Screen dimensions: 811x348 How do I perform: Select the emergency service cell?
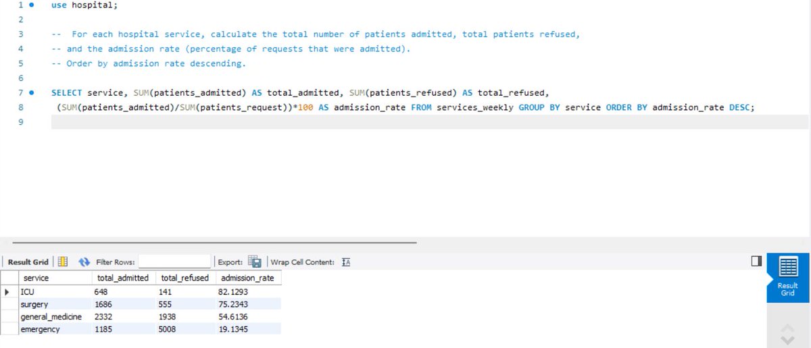pos(55,329)
